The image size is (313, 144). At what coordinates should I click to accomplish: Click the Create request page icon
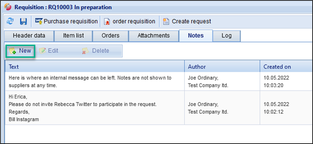tap(166, 21)
